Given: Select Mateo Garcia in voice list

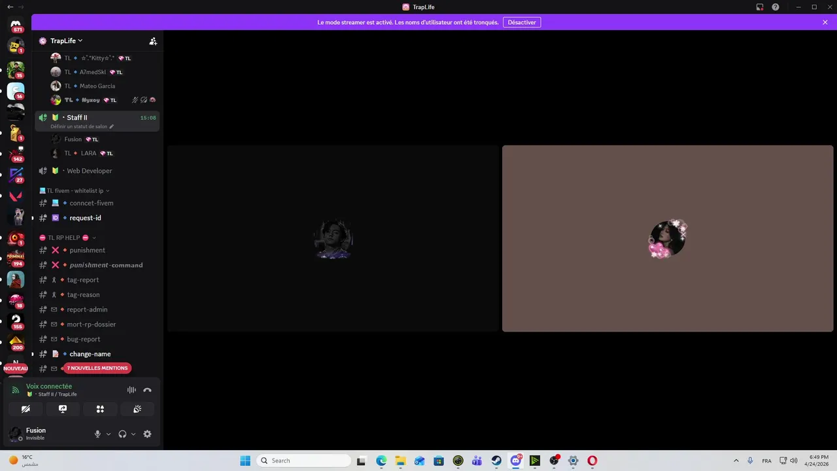Looking at the screenshot, I should click(x=97, y=86).
